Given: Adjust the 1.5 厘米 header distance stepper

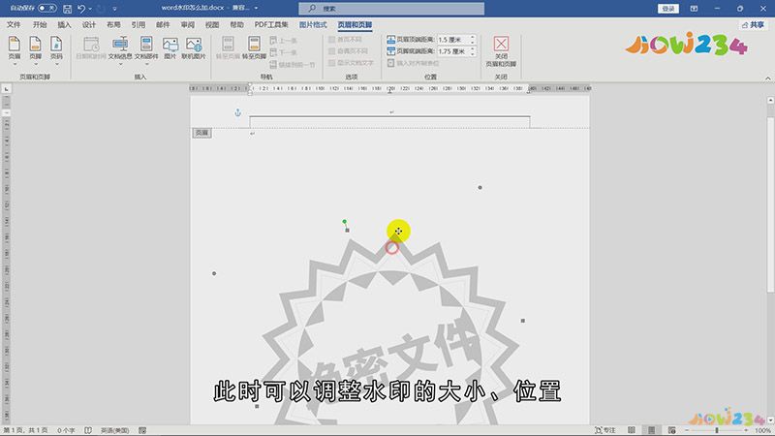Looking at the screenshot, I should (473, 40).
